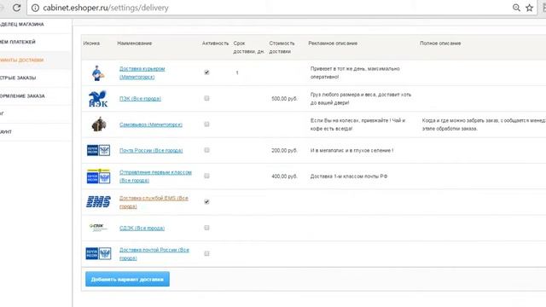
Task: Open Отправление первым классом link
Action: [x=155, y=177]
